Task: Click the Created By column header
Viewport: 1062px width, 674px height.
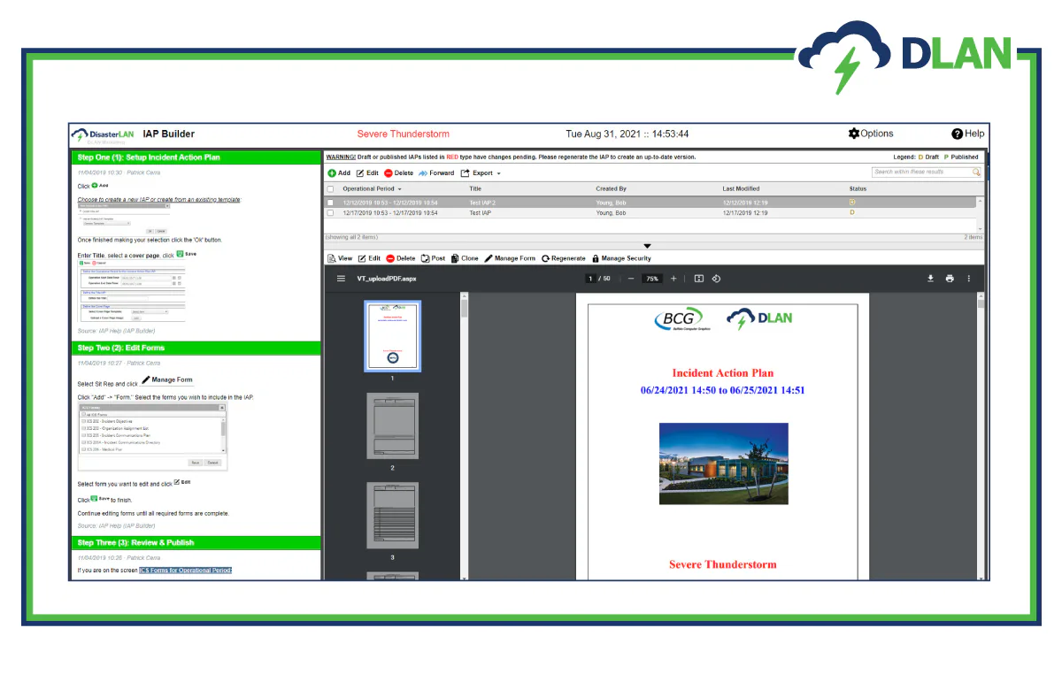Action: click(611, 189)
